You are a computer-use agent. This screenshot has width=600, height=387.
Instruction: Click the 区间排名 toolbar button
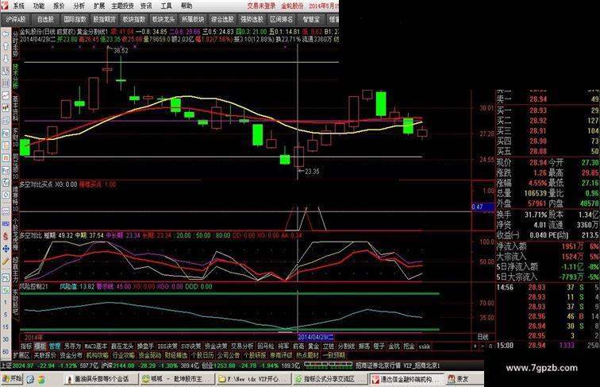(282, 19)
